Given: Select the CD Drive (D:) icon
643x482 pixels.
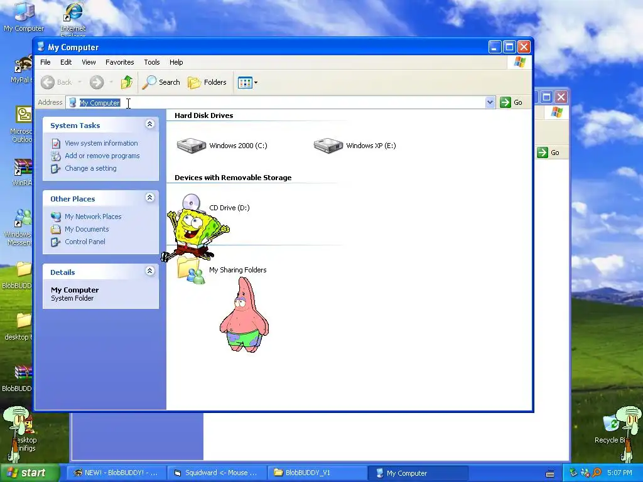Looking at the screenshot, I should pos(191,203).
